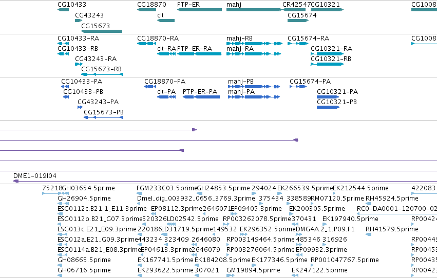Screen dimensions: 437x278
Task: Select the CG15673 gene label in top track
Action: [96, 26]
